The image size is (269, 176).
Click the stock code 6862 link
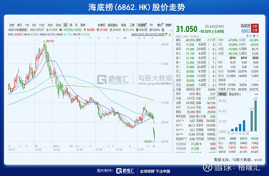point(246,31)
